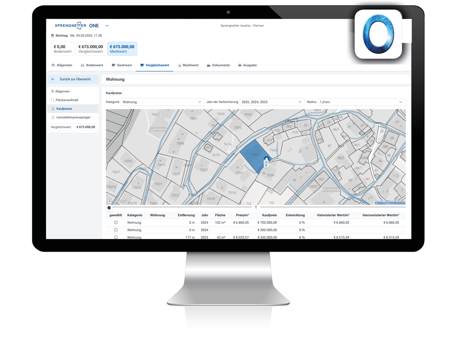Expand the Radius dropdown
The image size is (454, 343).
coord(361,102)
